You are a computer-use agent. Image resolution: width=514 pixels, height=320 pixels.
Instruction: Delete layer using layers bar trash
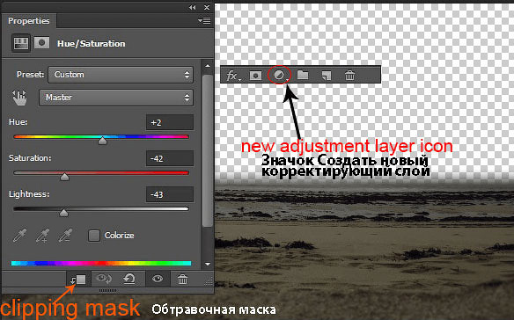click(349, 76)
